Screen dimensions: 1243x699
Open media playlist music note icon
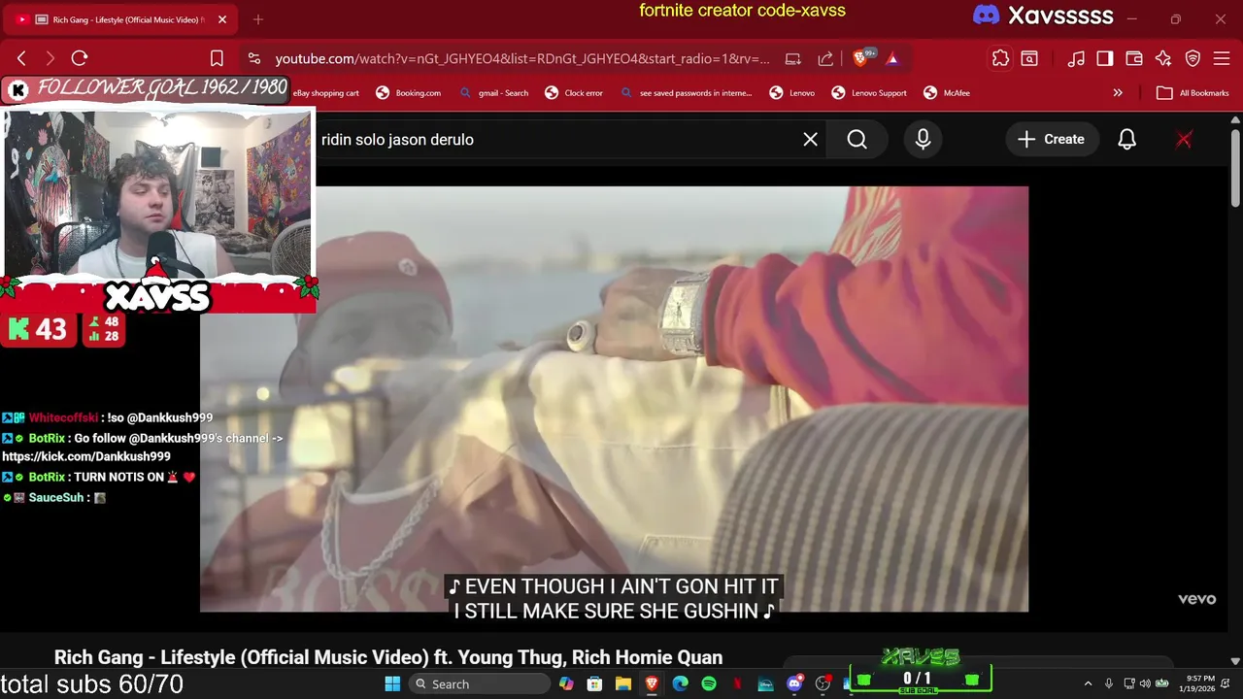pos(1076,58)
